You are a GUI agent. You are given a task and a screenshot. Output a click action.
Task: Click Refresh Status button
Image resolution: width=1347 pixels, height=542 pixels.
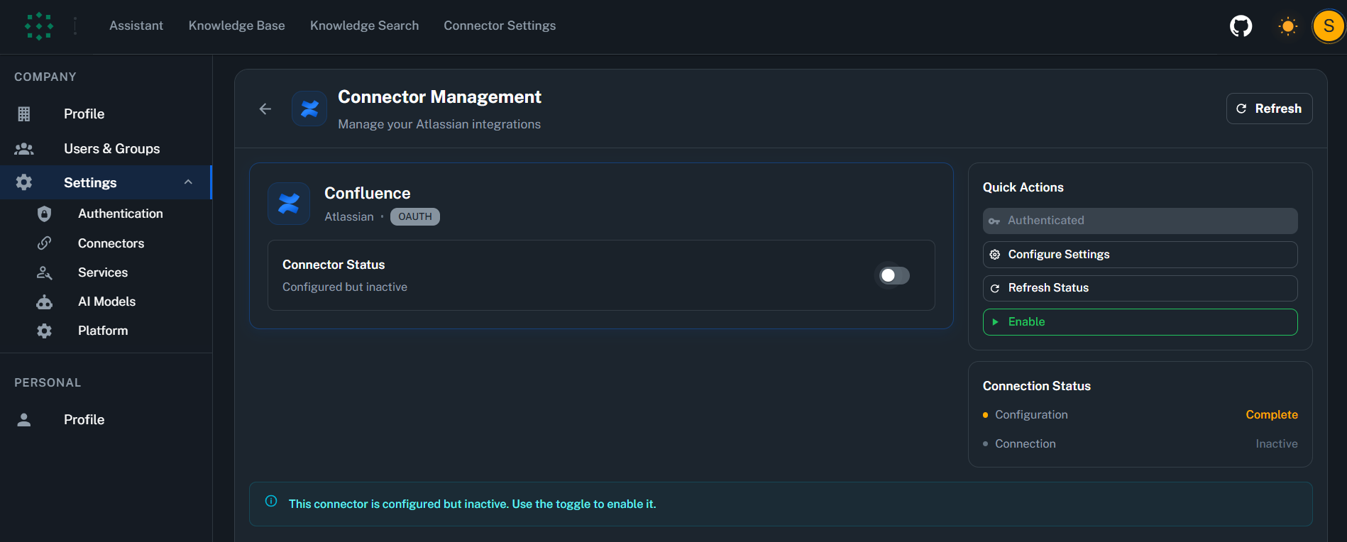pyautogui.click(x=1140, y=288)
